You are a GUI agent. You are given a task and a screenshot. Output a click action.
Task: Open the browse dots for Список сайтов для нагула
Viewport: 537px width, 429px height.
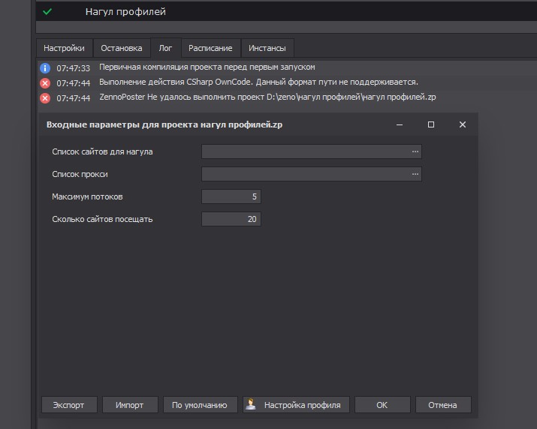(415, 151)
